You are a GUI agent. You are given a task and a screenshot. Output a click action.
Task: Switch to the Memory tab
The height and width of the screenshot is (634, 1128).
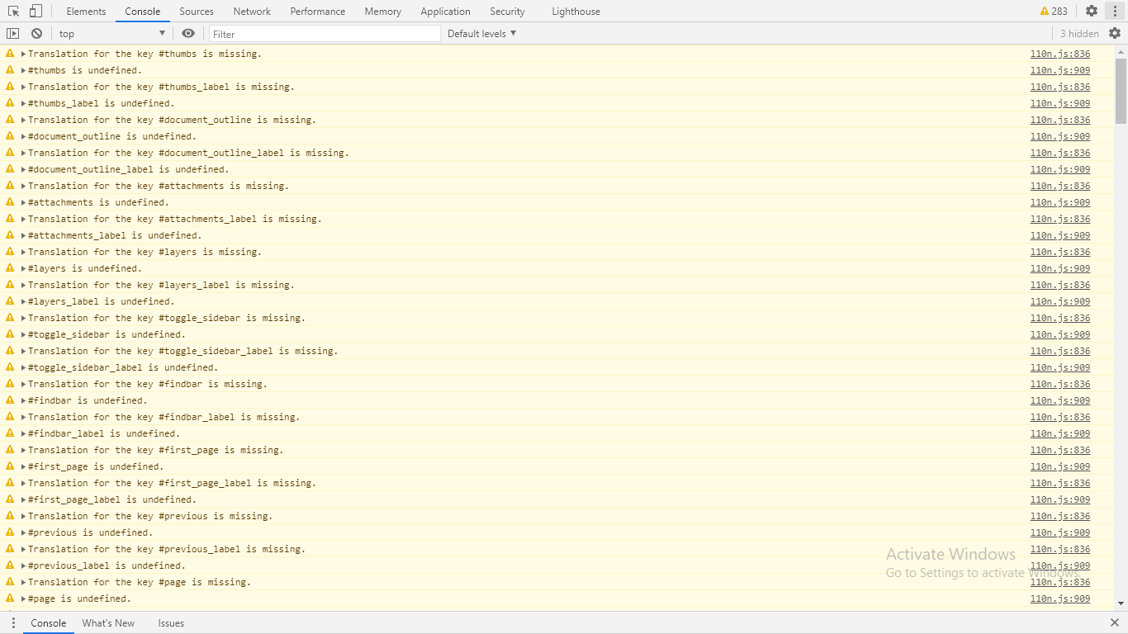(x=383, y=11)
